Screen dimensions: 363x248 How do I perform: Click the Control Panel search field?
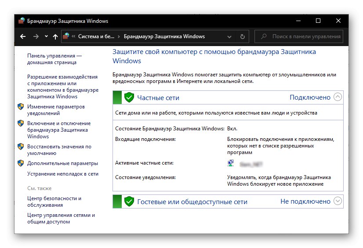(x=299, y=36)
